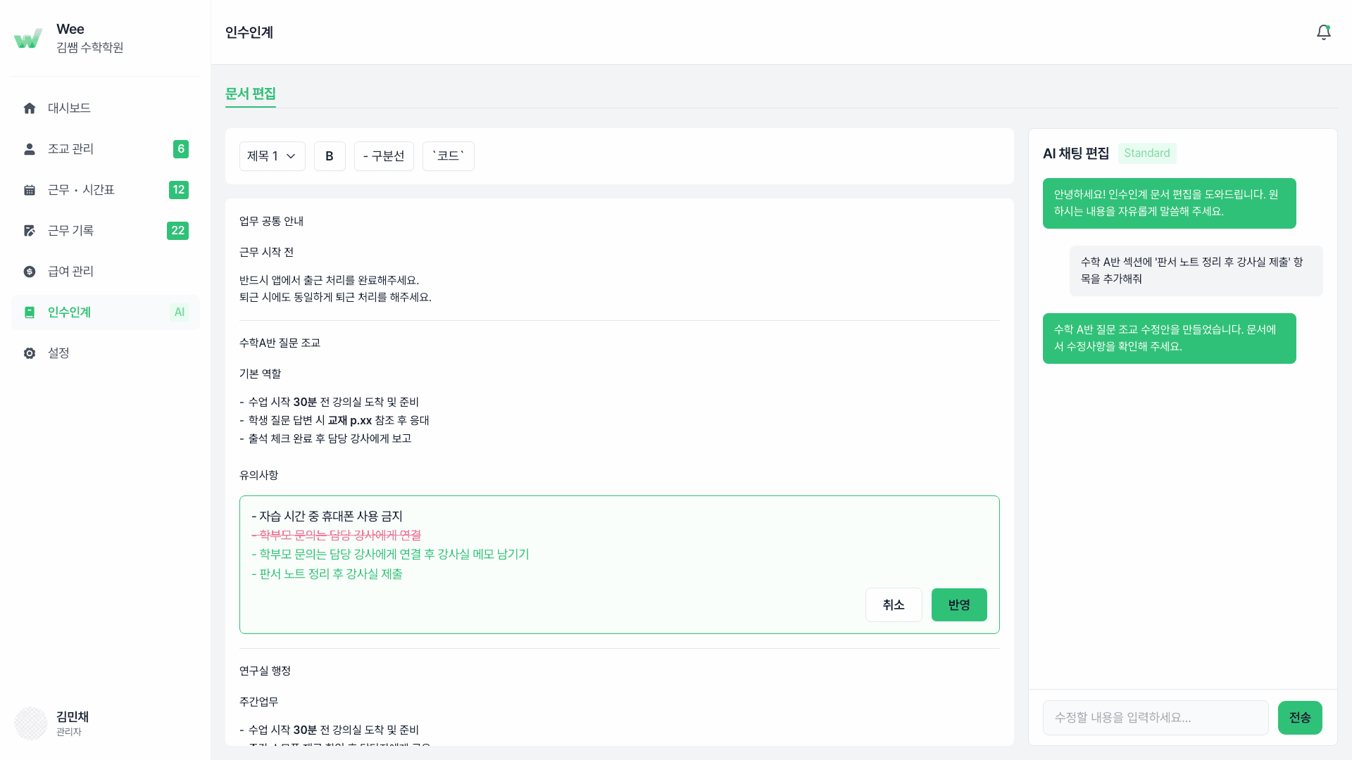Click 반영 to apply the changes
The image size is (1352, 760).
point(959,605)
